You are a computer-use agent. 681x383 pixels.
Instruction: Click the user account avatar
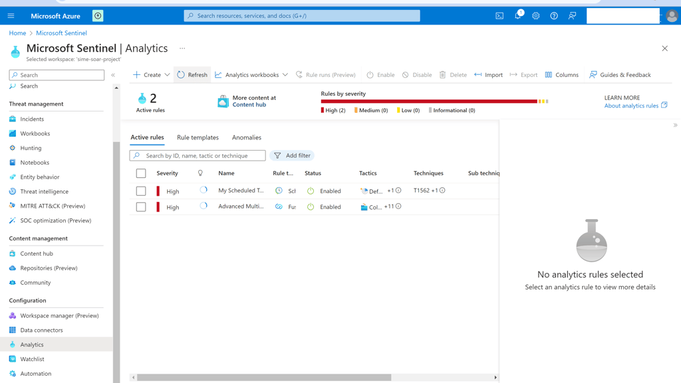click(x=672, y=16)
